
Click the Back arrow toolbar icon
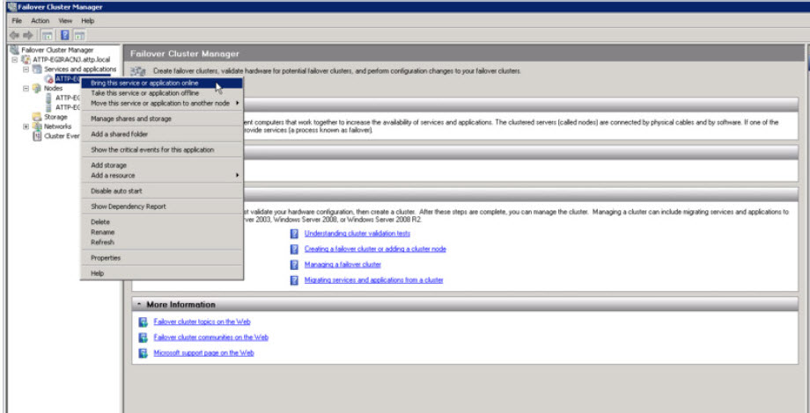pos(14,35)
